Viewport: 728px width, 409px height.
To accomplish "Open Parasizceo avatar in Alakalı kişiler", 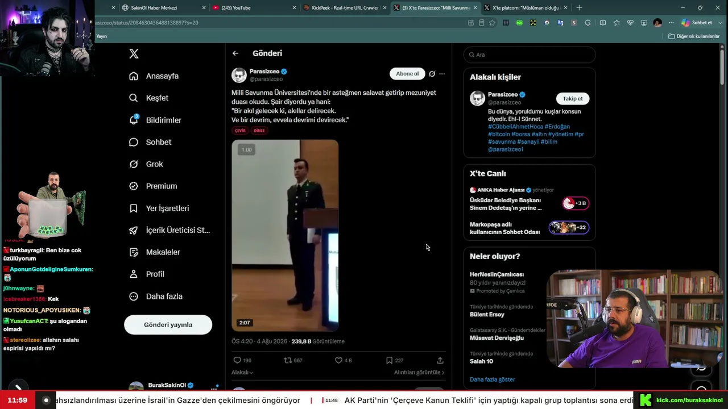I will point(477,98).
